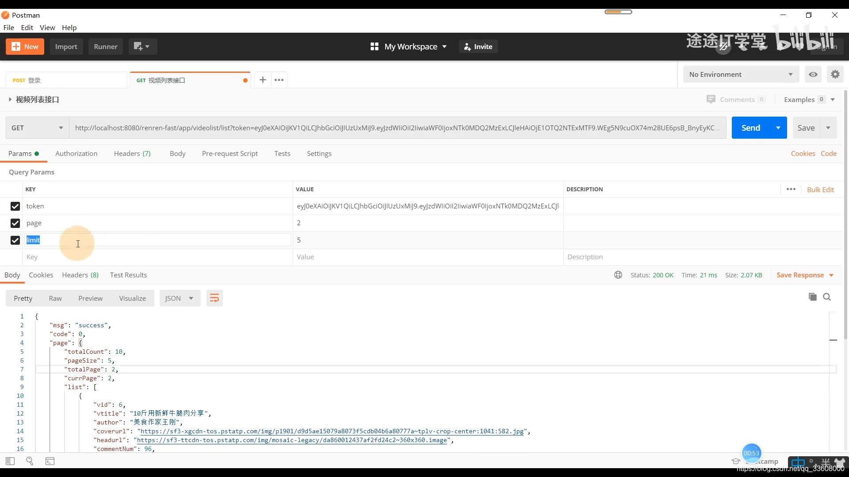The height and width of the screenshot is (477, 849).
Task: Open the response Cookies tab
Action: (x=41, y=275)
